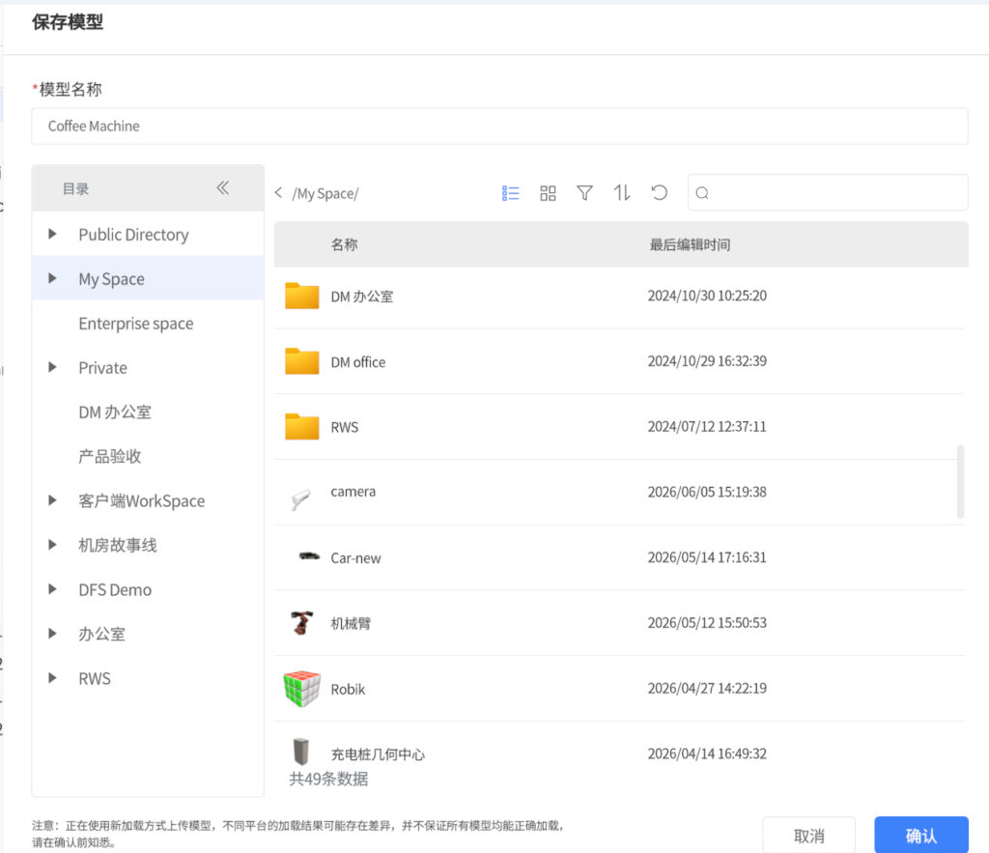The height and width of the screenshot is (853, 989).
Task: Click the RWS name in file list
Action: point(345,427)
